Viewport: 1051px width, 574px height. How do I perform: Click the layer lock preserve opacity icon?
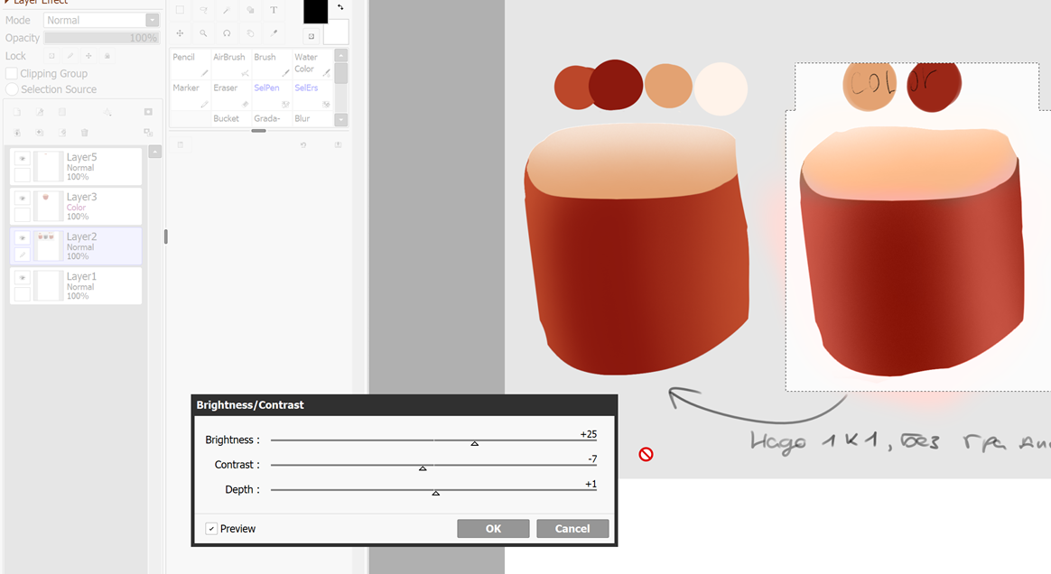[x=51, y=56]
